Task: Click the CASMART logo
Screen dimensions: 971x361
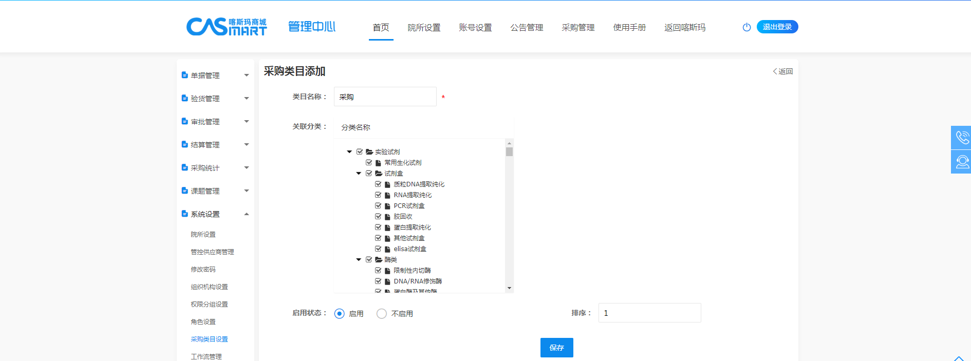Action: click(227, 27)
